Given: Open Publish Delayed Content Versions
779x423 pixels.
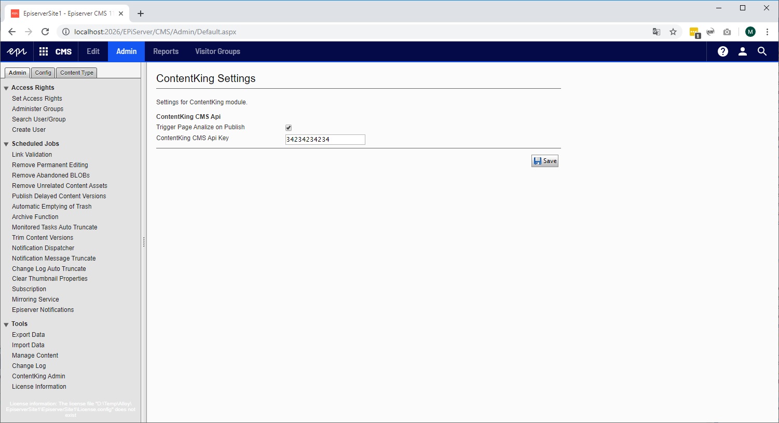Looking at the screenshot, I should (x=59, y=196).
